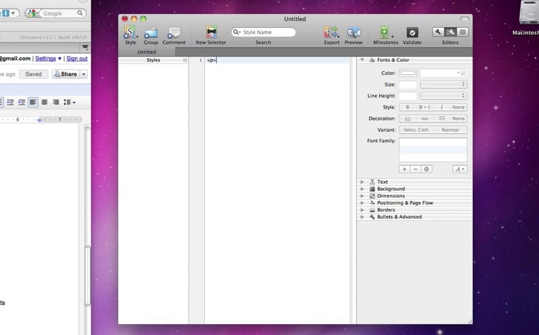539x335 pixels.
Task: Expand the Background section
Action: 362,189
